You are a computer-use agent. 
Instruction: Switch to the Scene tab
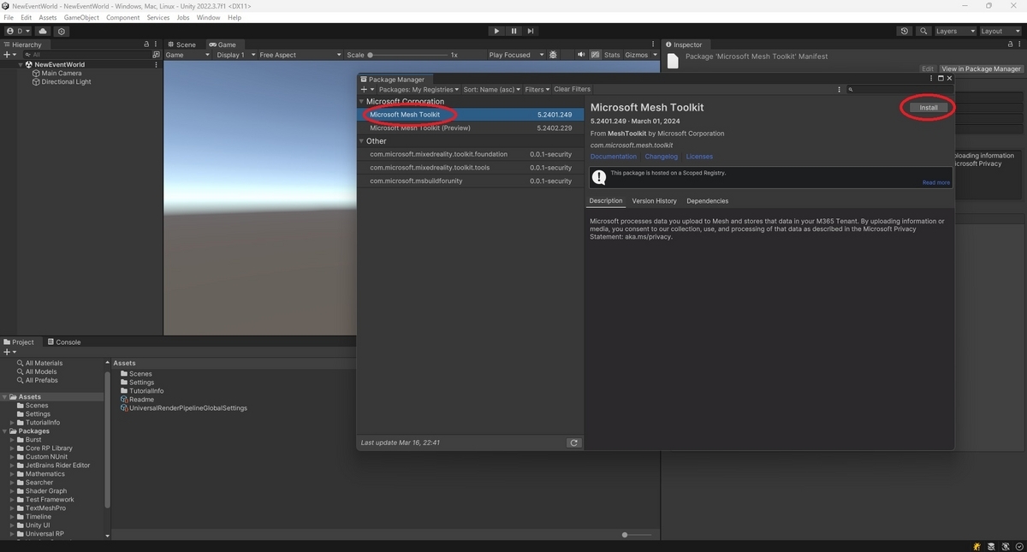181,45
